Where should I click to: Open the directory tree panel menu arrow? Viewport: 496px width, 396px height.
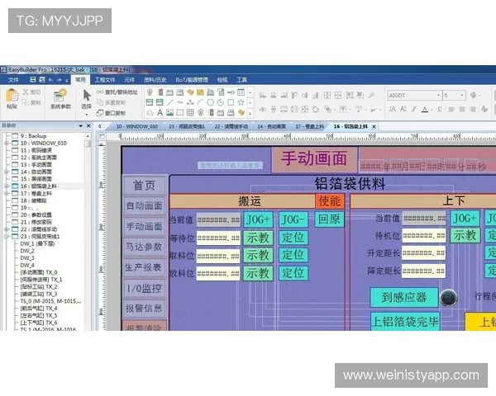click(x=81, y=125)
